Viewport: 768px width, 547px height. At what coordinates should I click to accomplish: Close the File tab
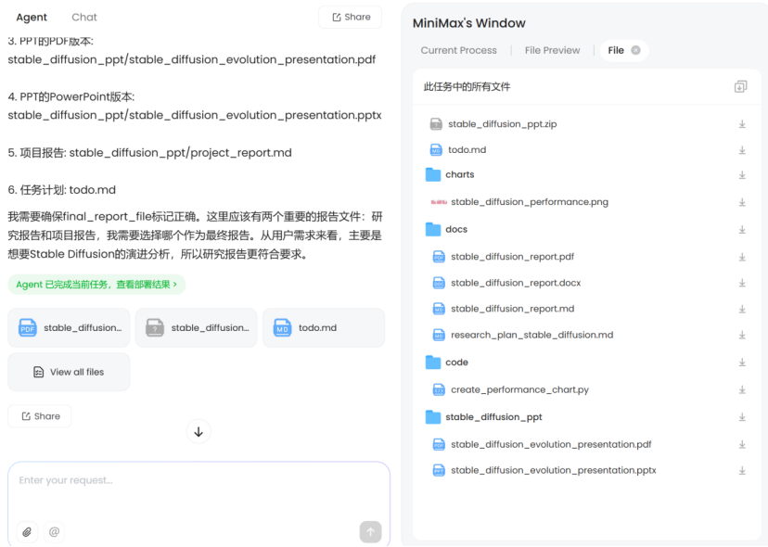coord(635,51)
